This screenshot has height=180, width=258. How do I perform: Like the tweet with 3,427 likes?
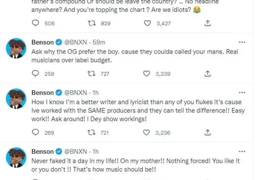coord(147,23)
